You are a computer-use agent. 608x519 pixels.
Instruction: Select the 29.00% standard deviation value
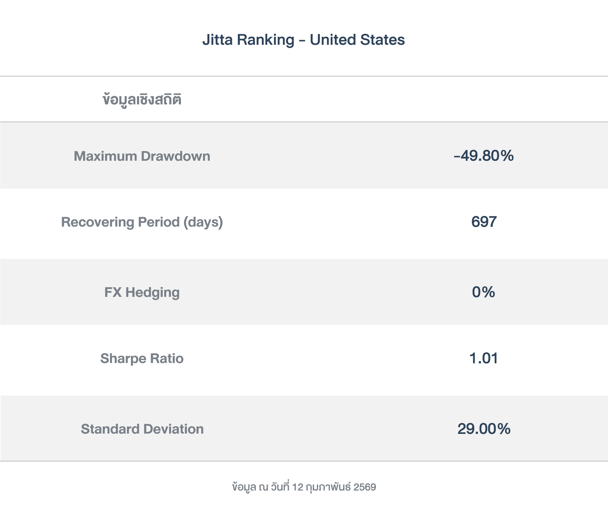(x=484, y=429)
